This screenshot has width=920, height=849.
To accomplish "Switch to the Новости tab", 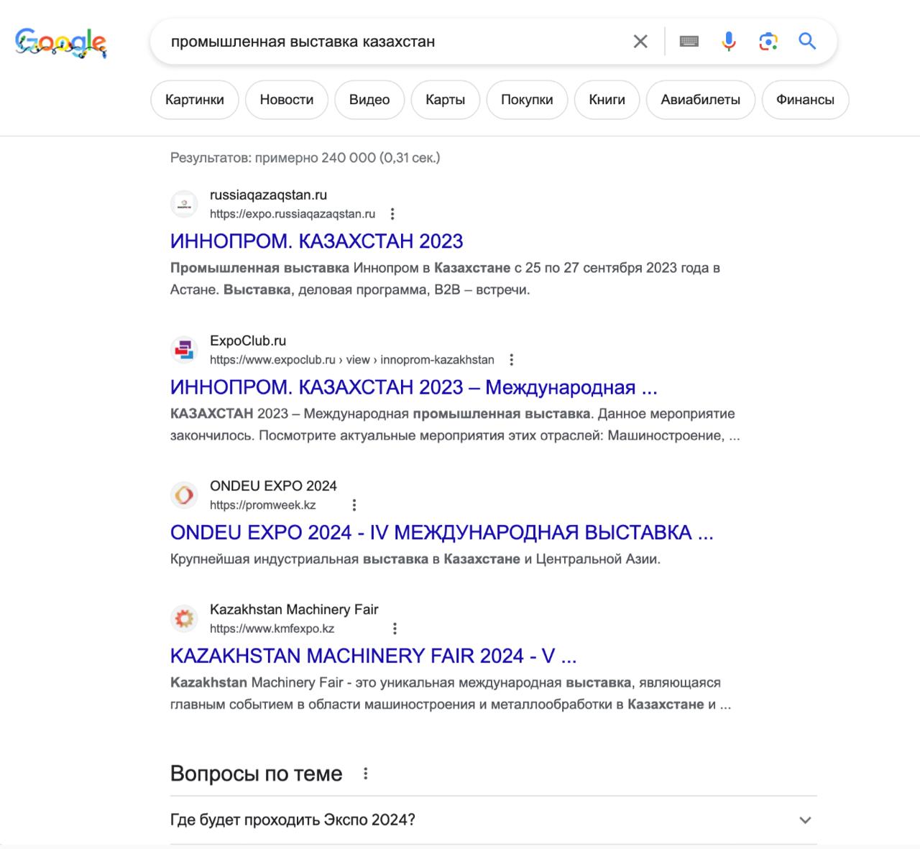I will pos(286,100).
